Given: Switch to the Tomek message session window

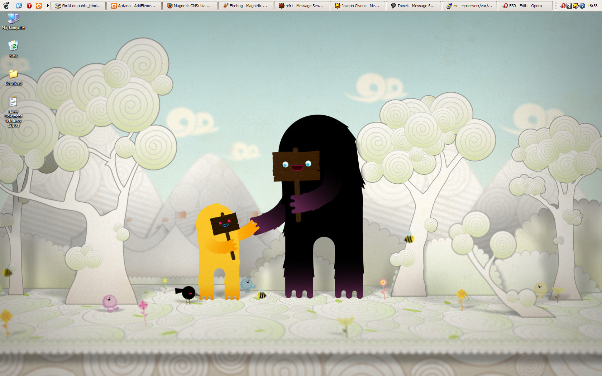Looking at the screenshot, I should [x=414, y=6].
